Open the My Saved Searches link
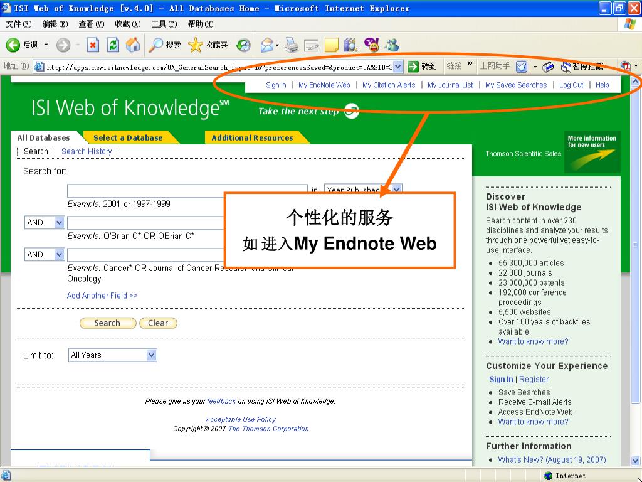 [516, 85]
